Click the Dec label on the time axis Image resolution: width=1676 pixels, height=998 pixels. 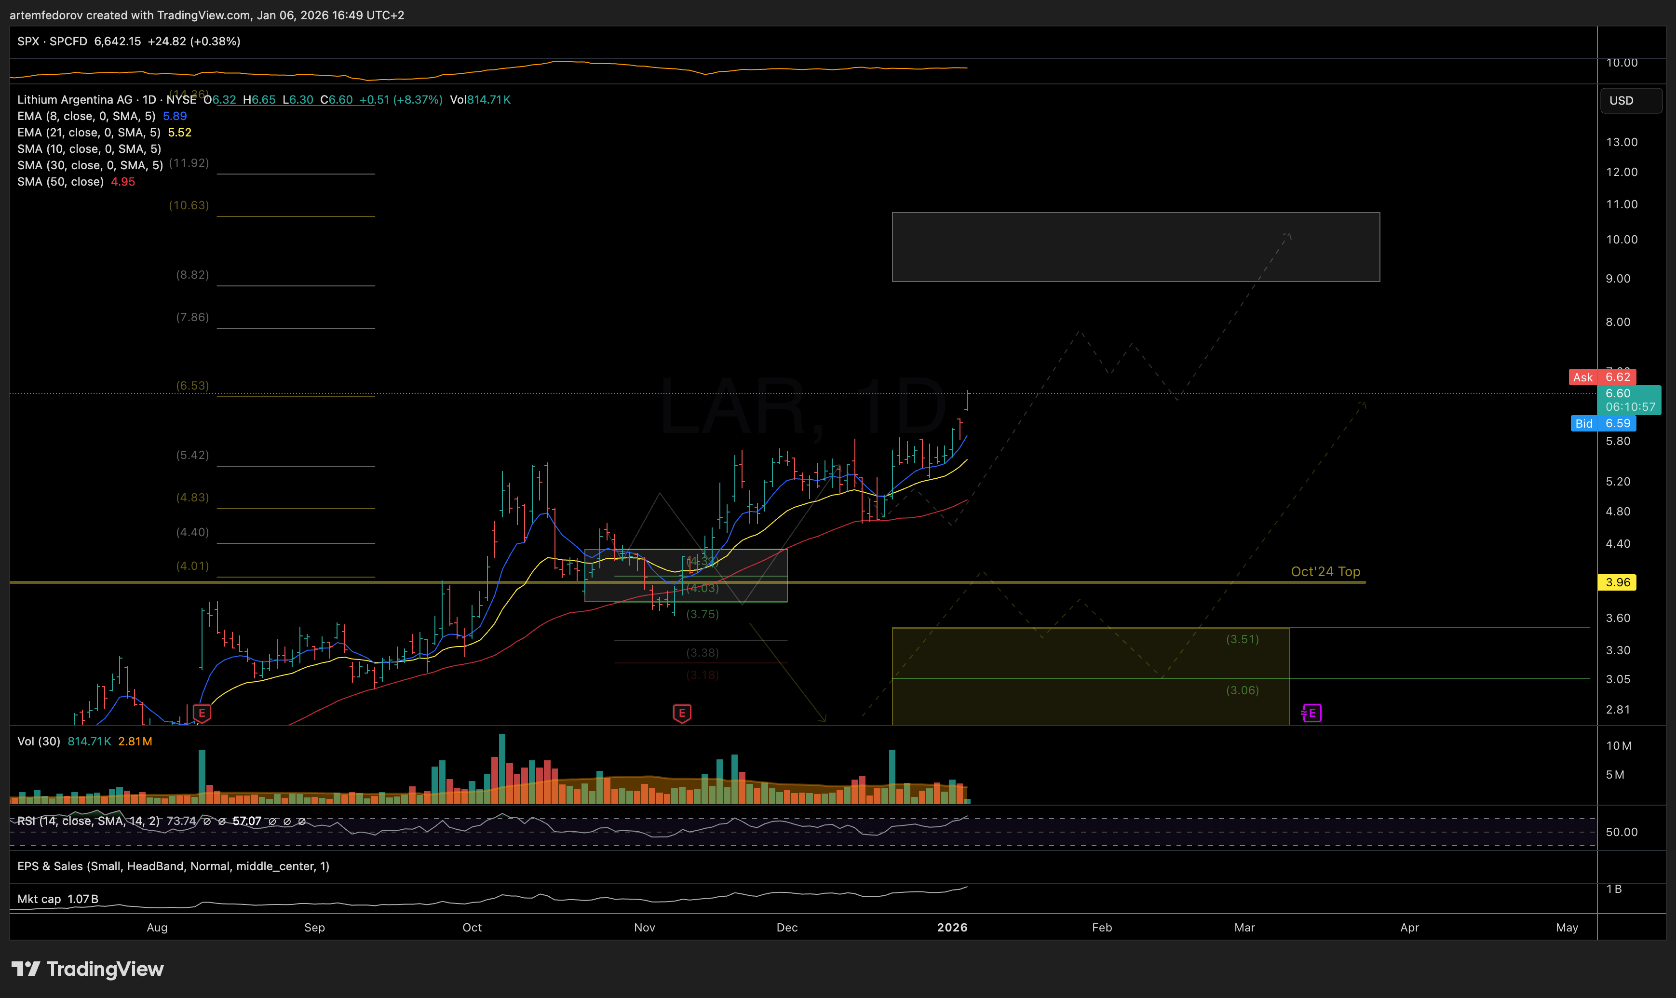787,928
